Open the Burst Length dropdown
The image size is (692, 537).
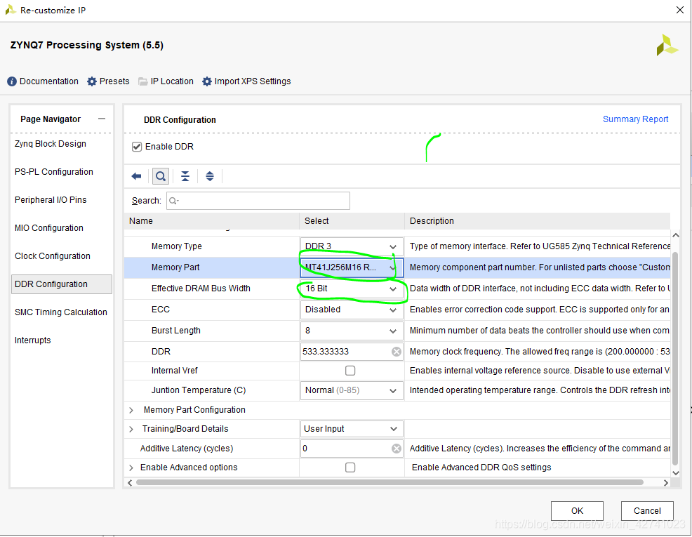coord(352,331)
